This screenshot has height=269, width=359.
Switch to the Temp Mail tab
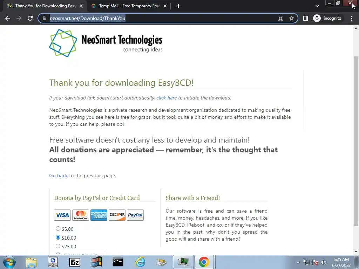[x=129, y=6]
